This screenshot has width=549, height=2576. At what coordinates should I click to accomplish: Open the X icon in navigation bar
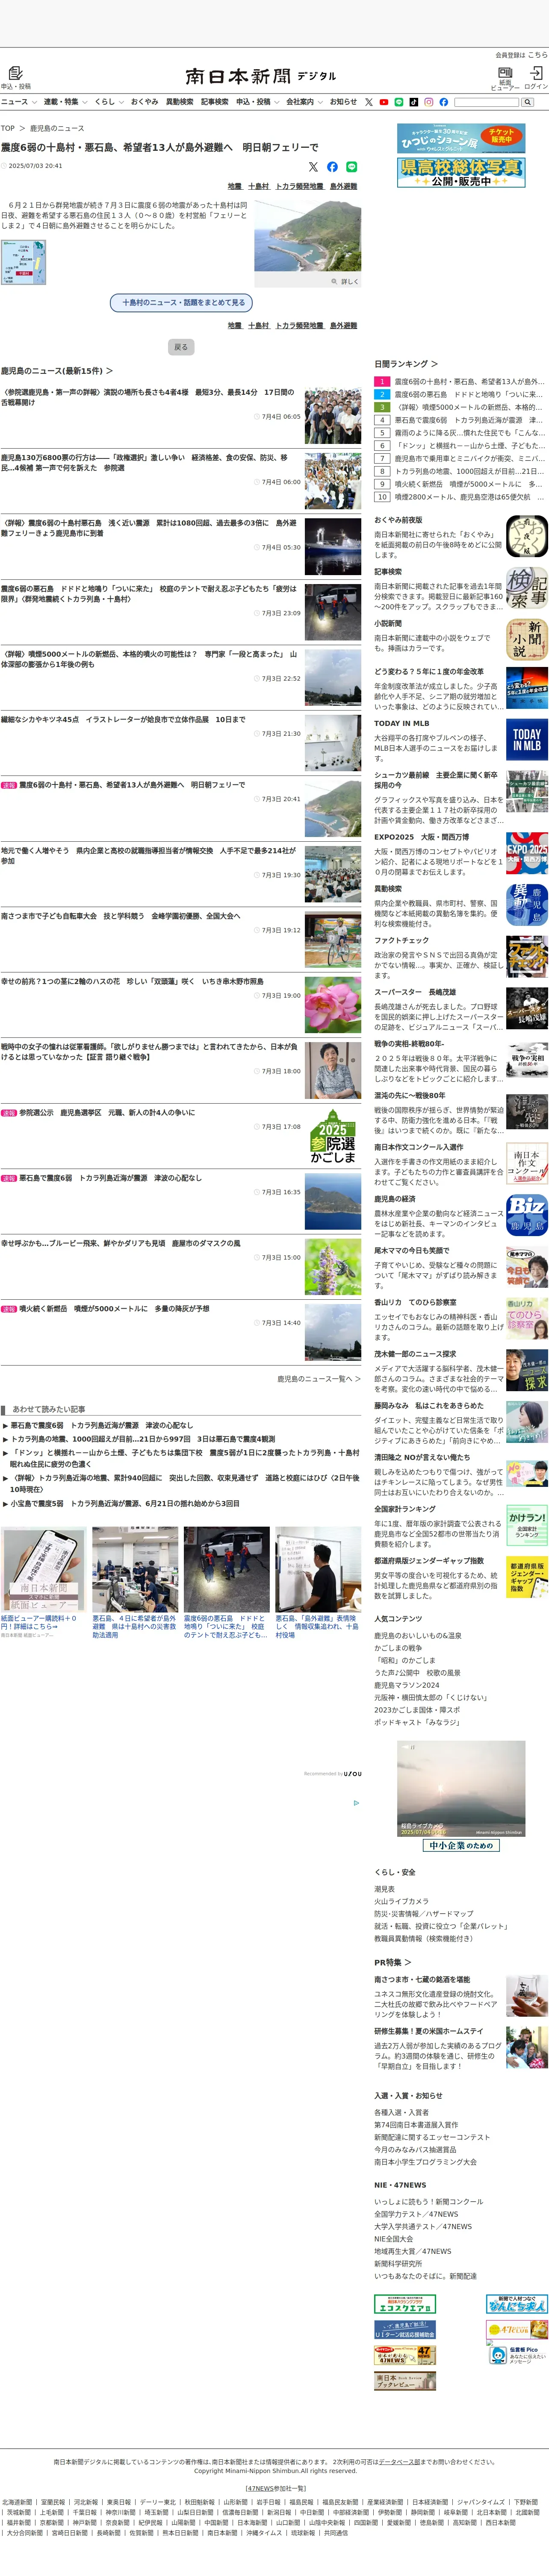click(x=369, y=102)
